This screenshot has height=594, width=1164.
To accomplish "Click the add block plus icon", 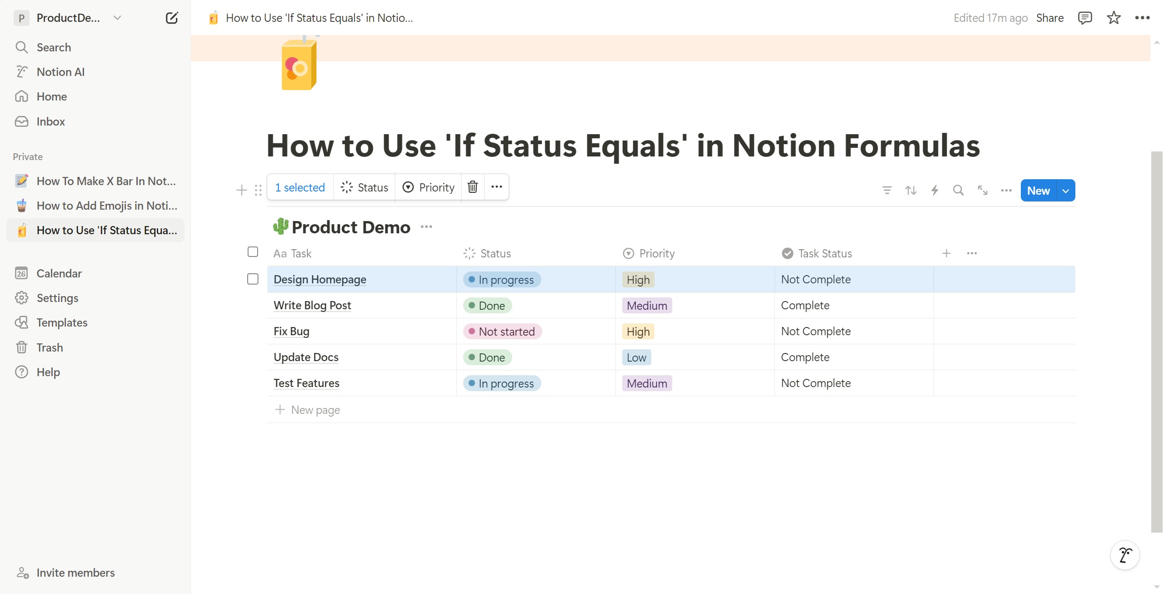I will [242, 190].
